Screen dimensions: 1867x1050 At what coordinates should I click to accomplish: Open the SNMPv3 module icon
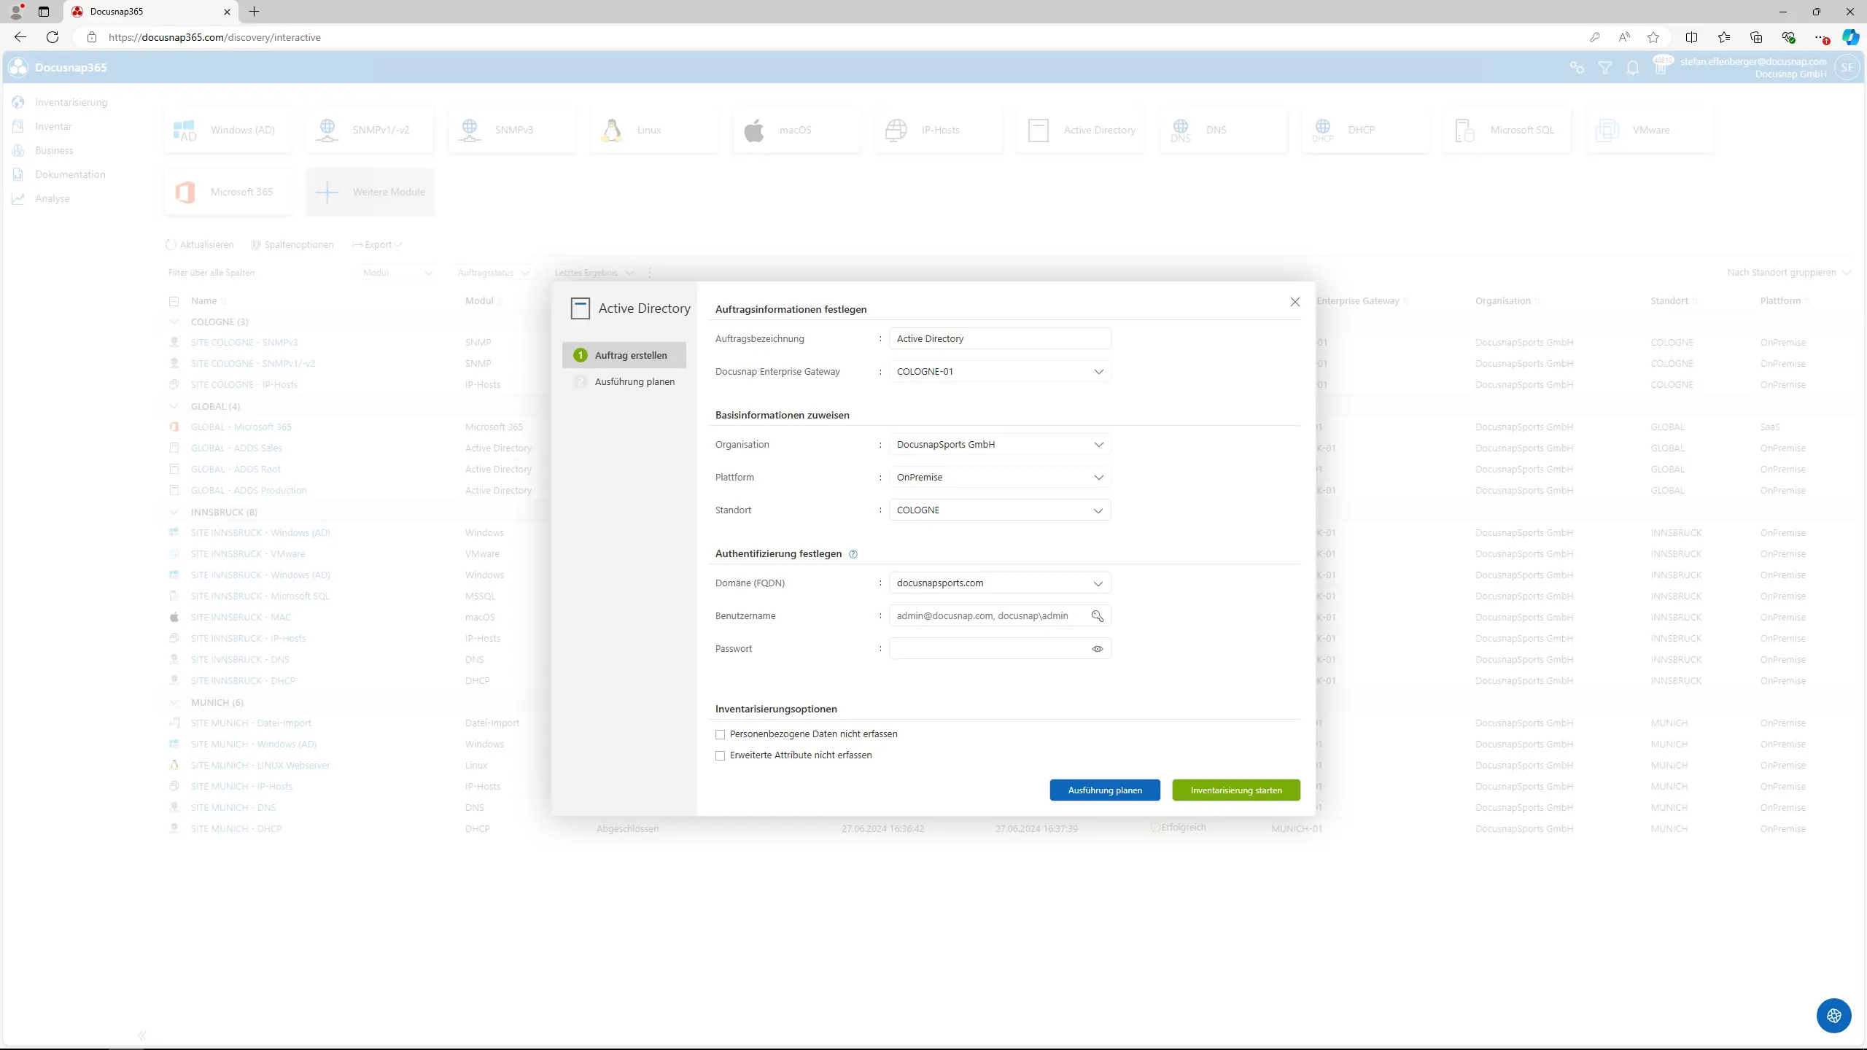click(x=470, y=131)
